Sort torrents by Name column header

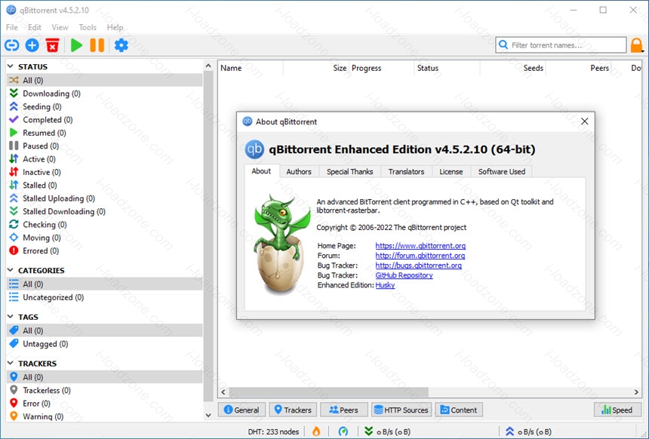[251, 68]
